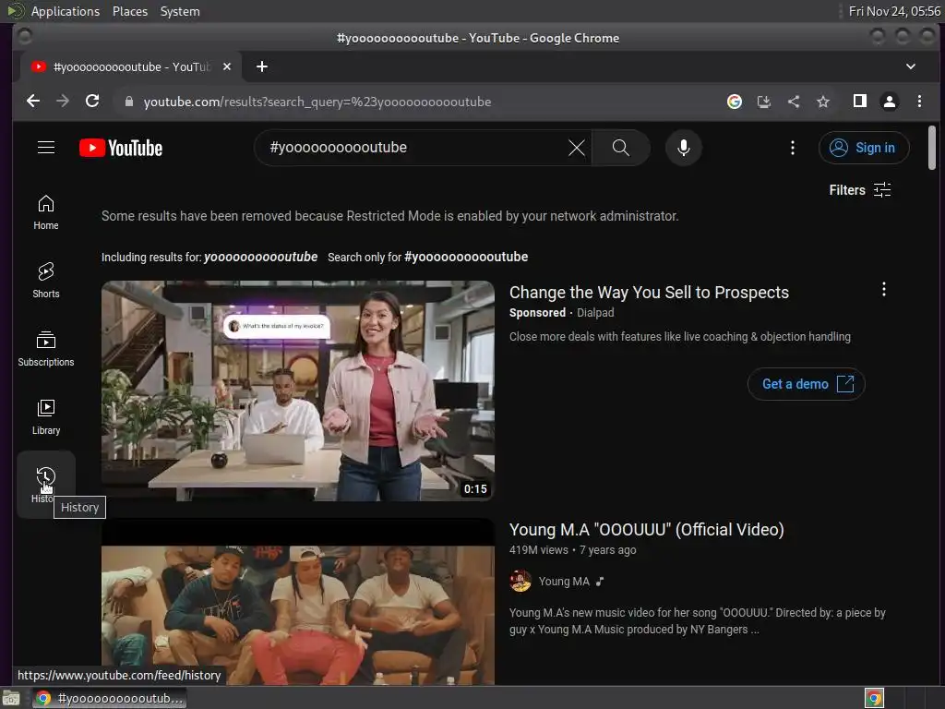Click the install app icon in address bar
Viewport: 945px width, 709px height.
click(763, 102)
